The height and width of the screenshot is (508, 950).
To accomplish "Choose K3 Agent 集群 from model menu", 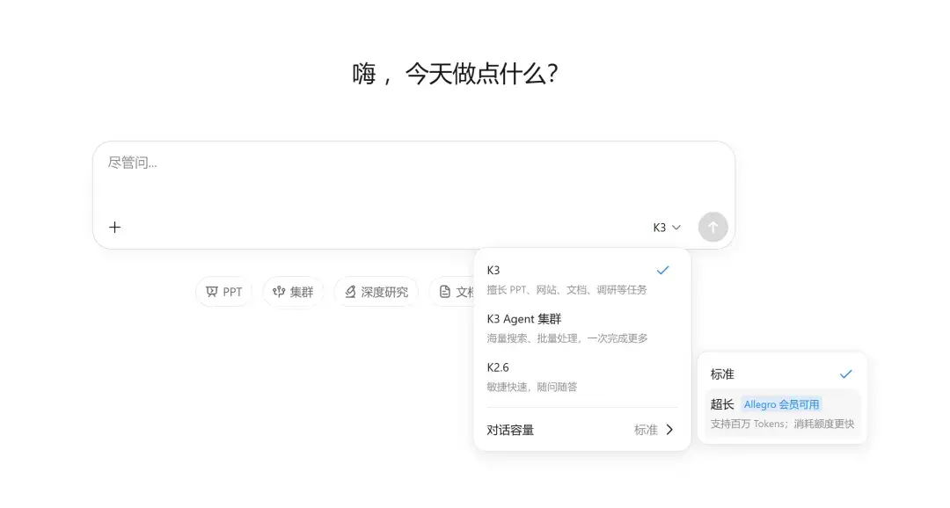I will coord(581,328).
